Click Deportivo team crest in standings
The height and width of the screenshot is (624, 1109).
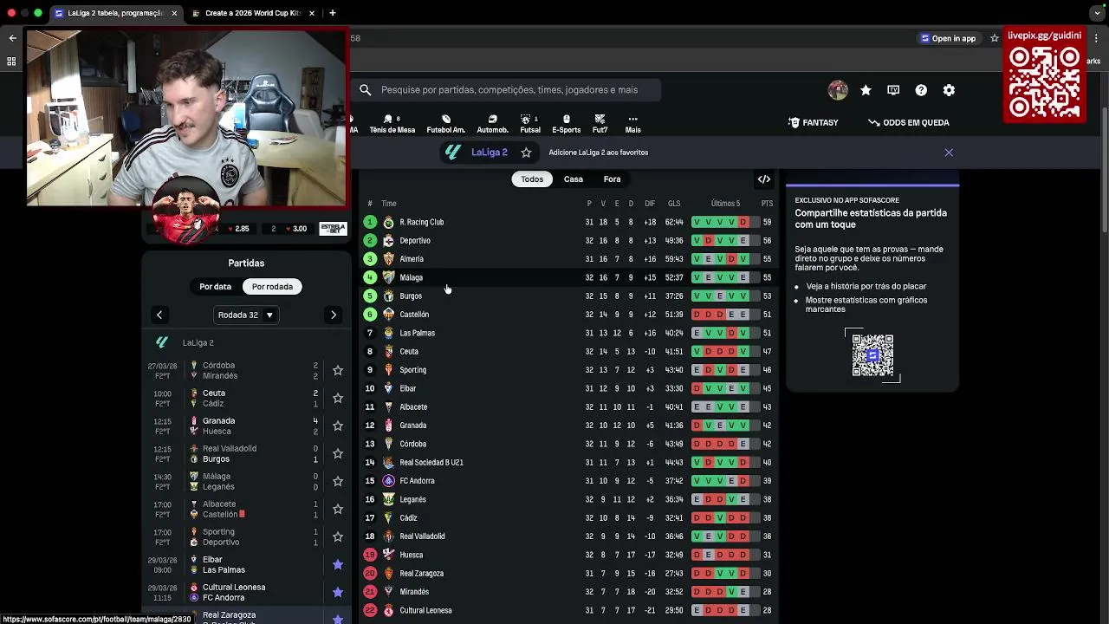(388, 241)
